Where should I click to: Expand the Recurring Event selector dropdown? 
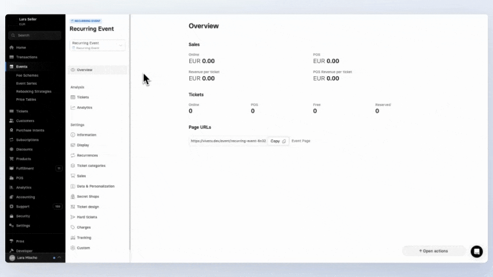click(x=121, y=45)
